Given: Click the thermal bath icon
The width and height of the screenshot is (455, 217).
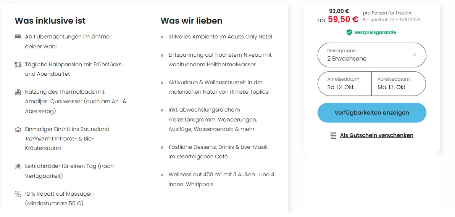Looking at the screenshot, I should click(x=18, y=92).
